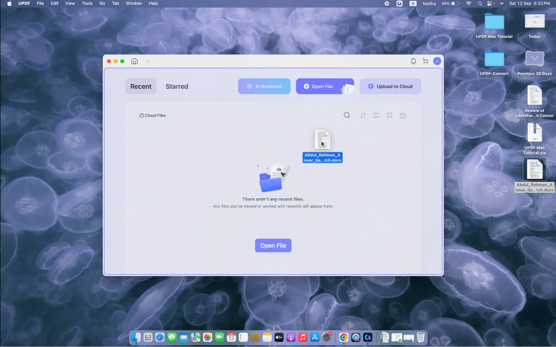Open the Edit menu
This screenshot has height=347, width=556.
tap(55, 3)
